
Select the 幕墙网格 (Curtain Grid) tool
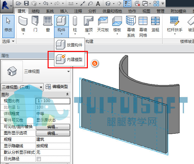(x=143, y=27)
